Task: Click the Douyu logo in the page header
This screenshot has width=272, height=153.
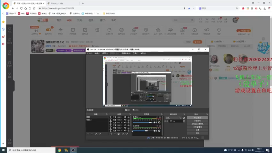Action: point(43,20)
